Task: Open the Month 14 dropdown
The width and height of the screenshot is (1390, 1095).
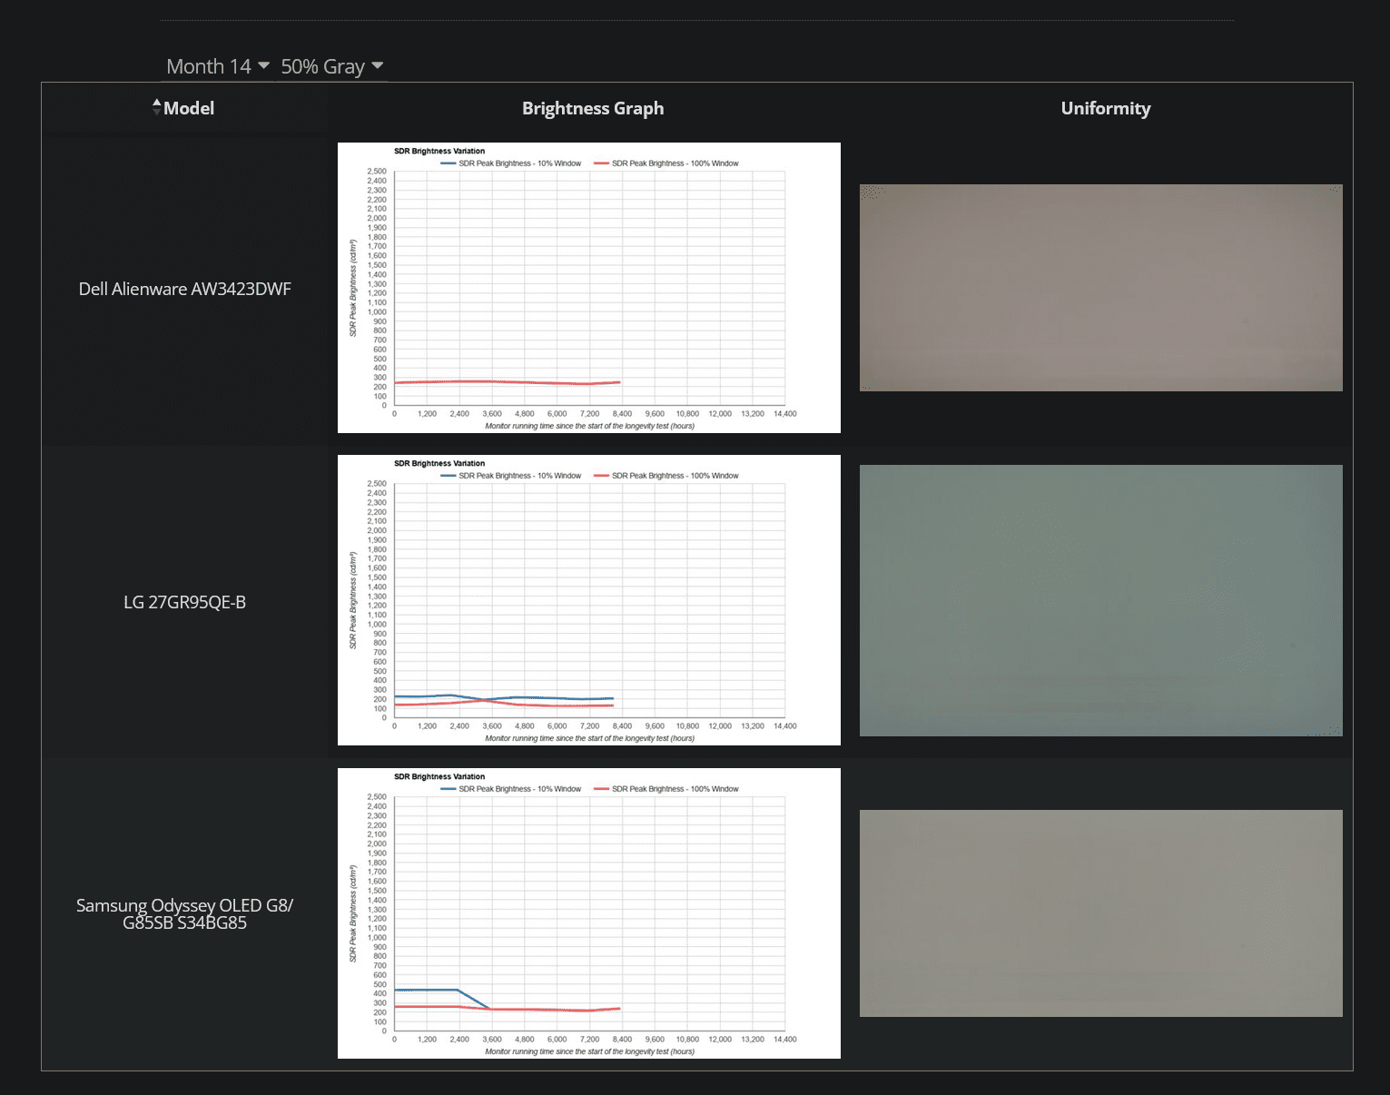Action: click(218, 66)
